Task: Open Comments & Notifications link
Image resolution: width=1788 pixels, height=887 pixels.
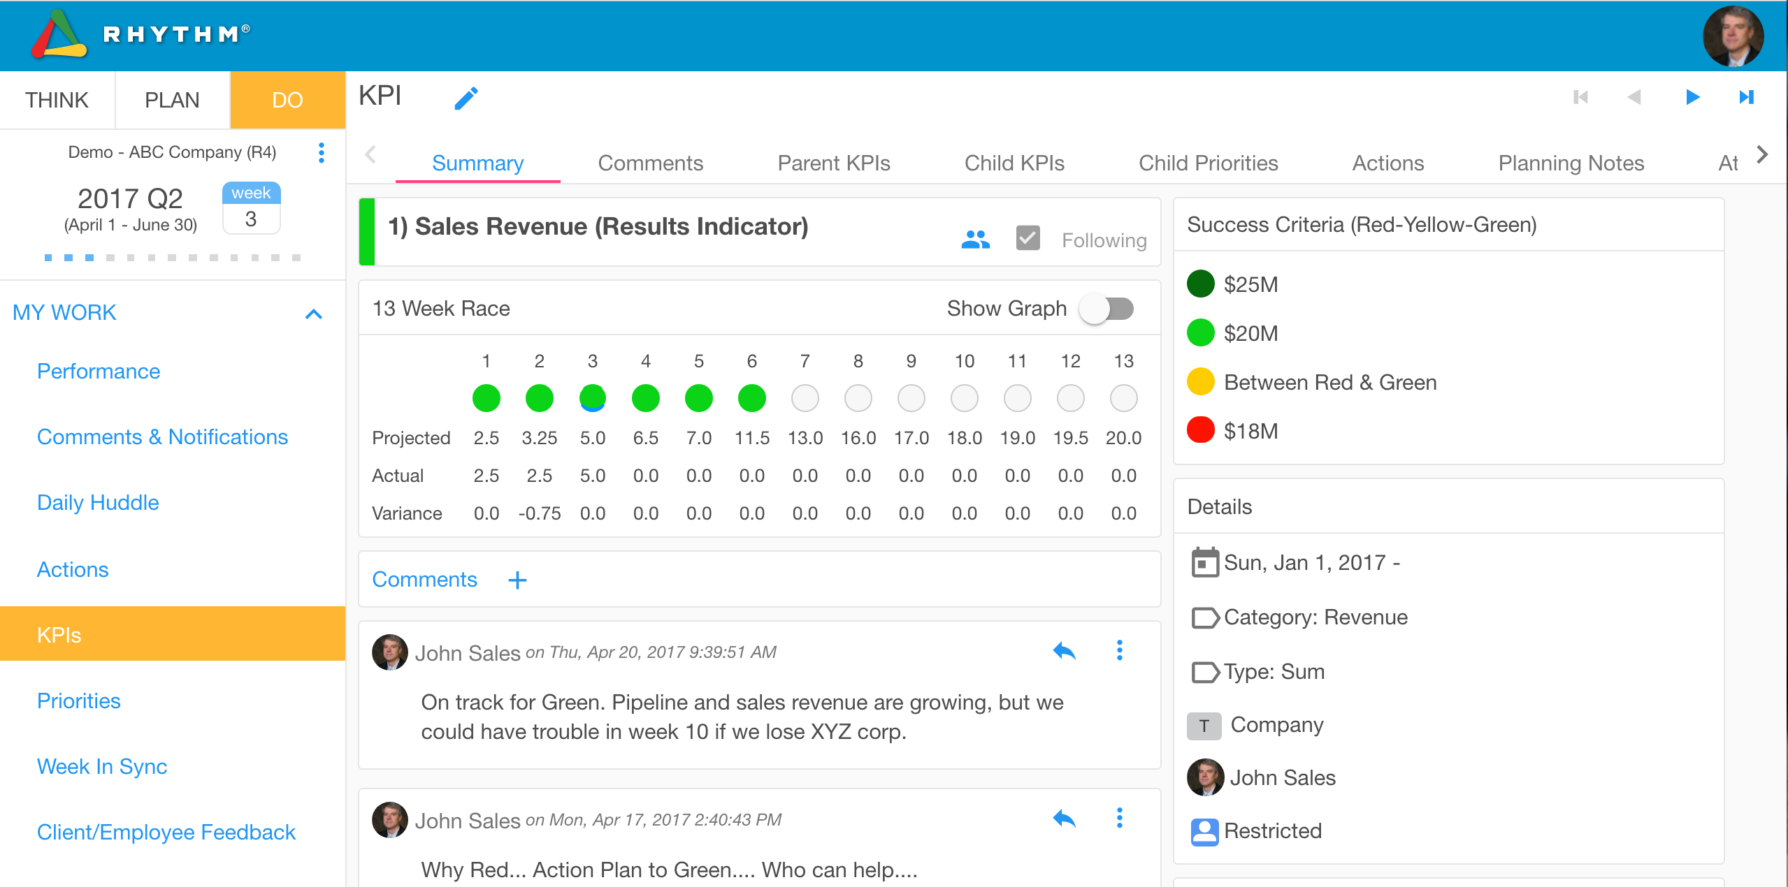Action: tap(162, 437)
